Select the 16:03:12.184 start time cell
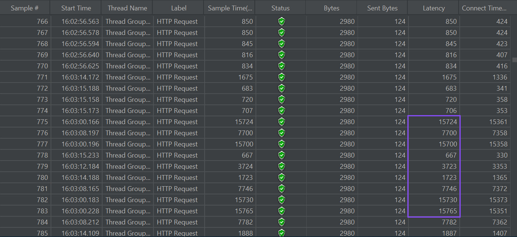Image resolution: width=517 pixels, height=237 pixels. tap(80, 166)
